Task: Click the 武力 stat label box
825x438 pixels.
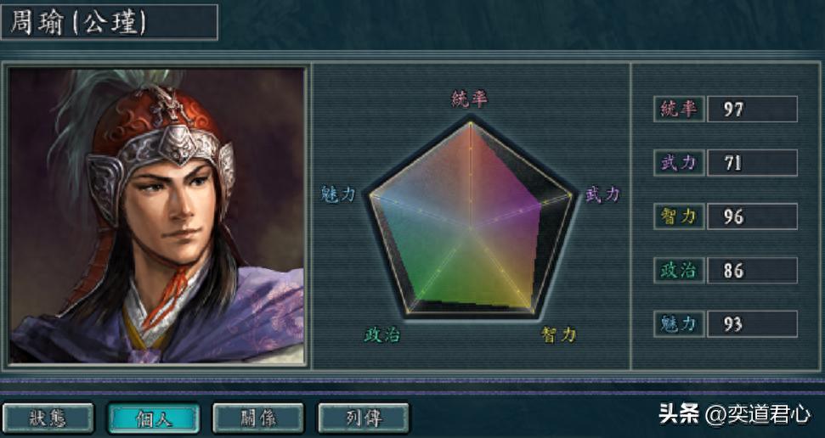Action: click(x=679, y=162)
